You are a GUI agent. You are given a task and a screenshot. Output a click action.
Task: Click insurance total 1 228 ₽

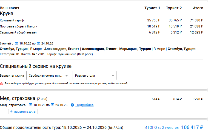[x=198, y=99]
